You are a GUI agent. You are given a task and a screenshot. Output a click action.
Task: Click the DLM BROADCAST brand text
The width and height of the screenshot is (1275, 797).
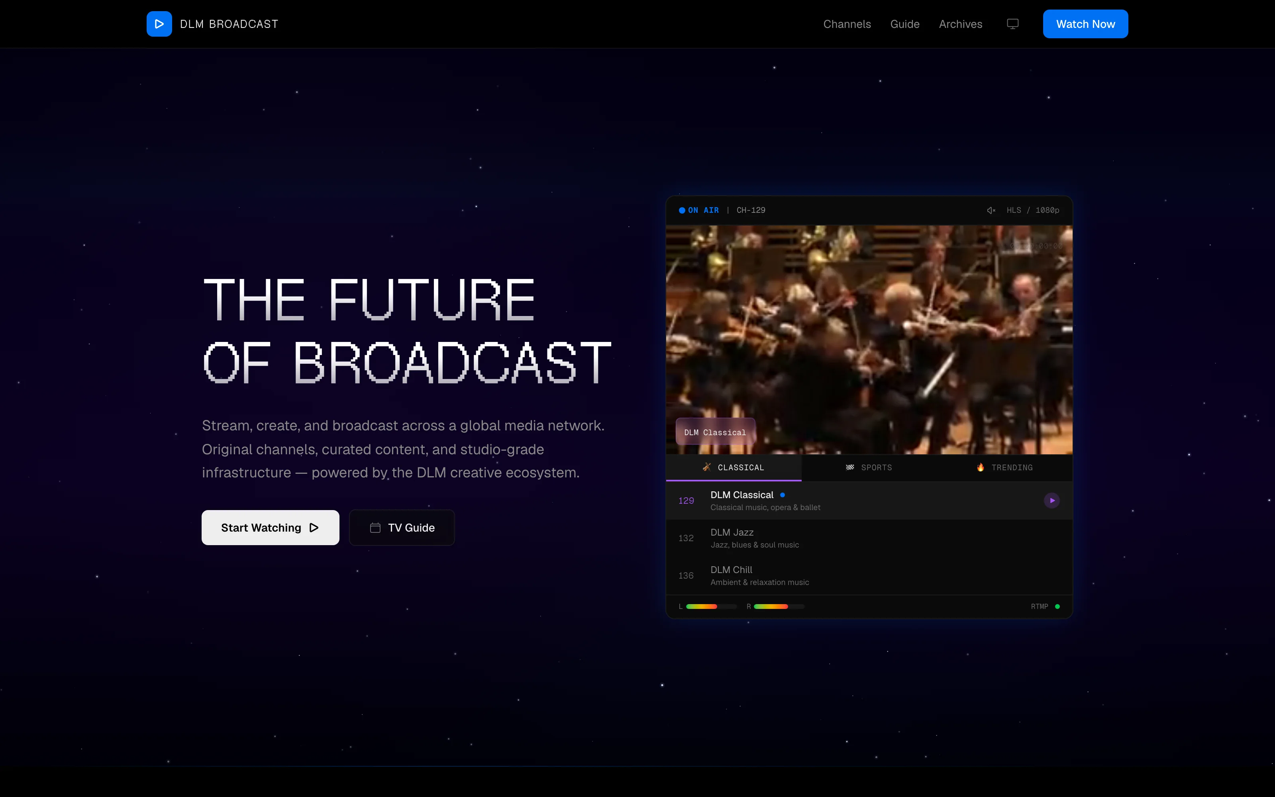pos(229,24)
